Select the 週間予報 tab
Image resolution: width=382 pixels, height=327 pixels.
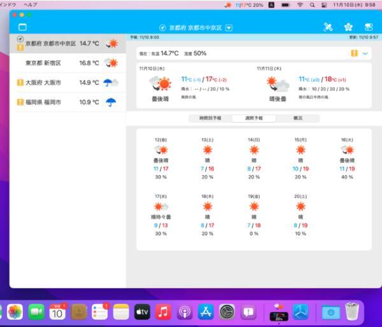click(253, 118)
